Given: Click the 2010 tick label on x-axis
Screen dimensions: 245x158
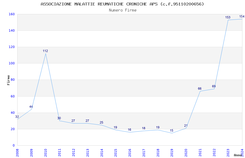Looking at the screenshot, I should 46,153.
